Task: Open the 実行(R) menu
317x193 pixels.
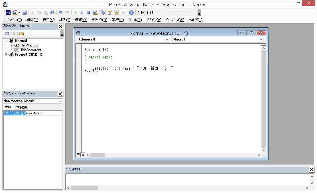Action: [118, 20]
